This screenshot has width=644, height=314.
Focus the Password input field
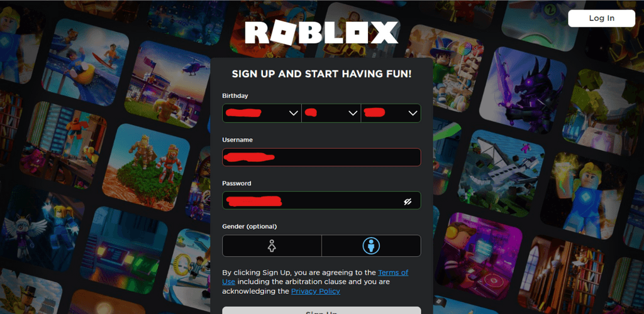click(x=321, y=200)
